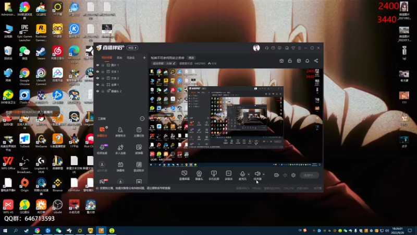Select the 全屏 1 source row
Screen dimensions: 417x235
(121, 85)
